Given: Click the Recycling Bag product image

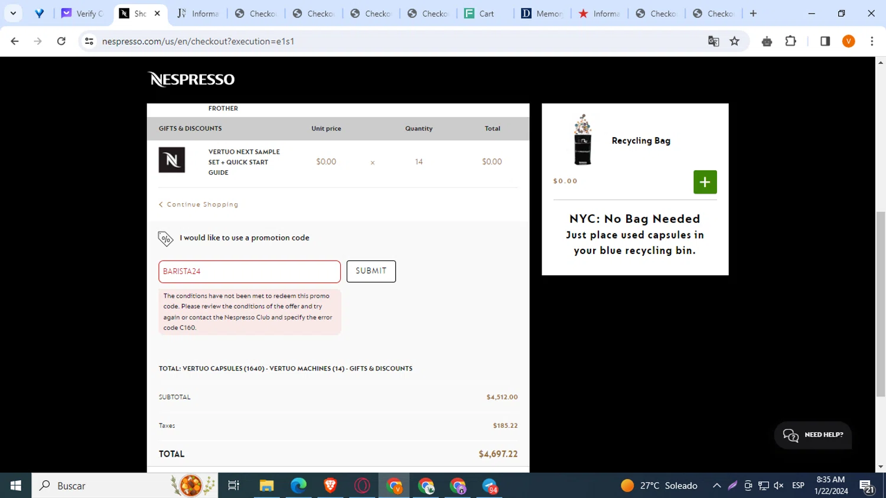Looking at the screenshot, I should 582,140.
